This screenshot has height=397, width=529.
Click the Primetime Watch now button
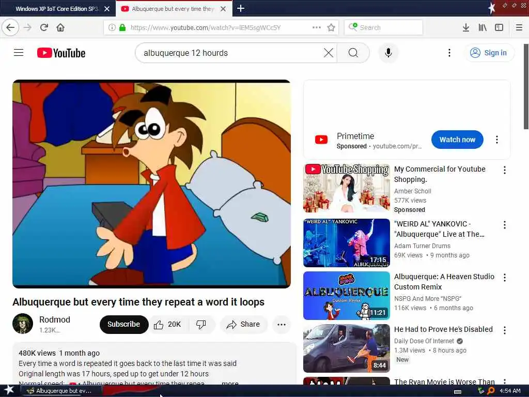pos(457,140)
